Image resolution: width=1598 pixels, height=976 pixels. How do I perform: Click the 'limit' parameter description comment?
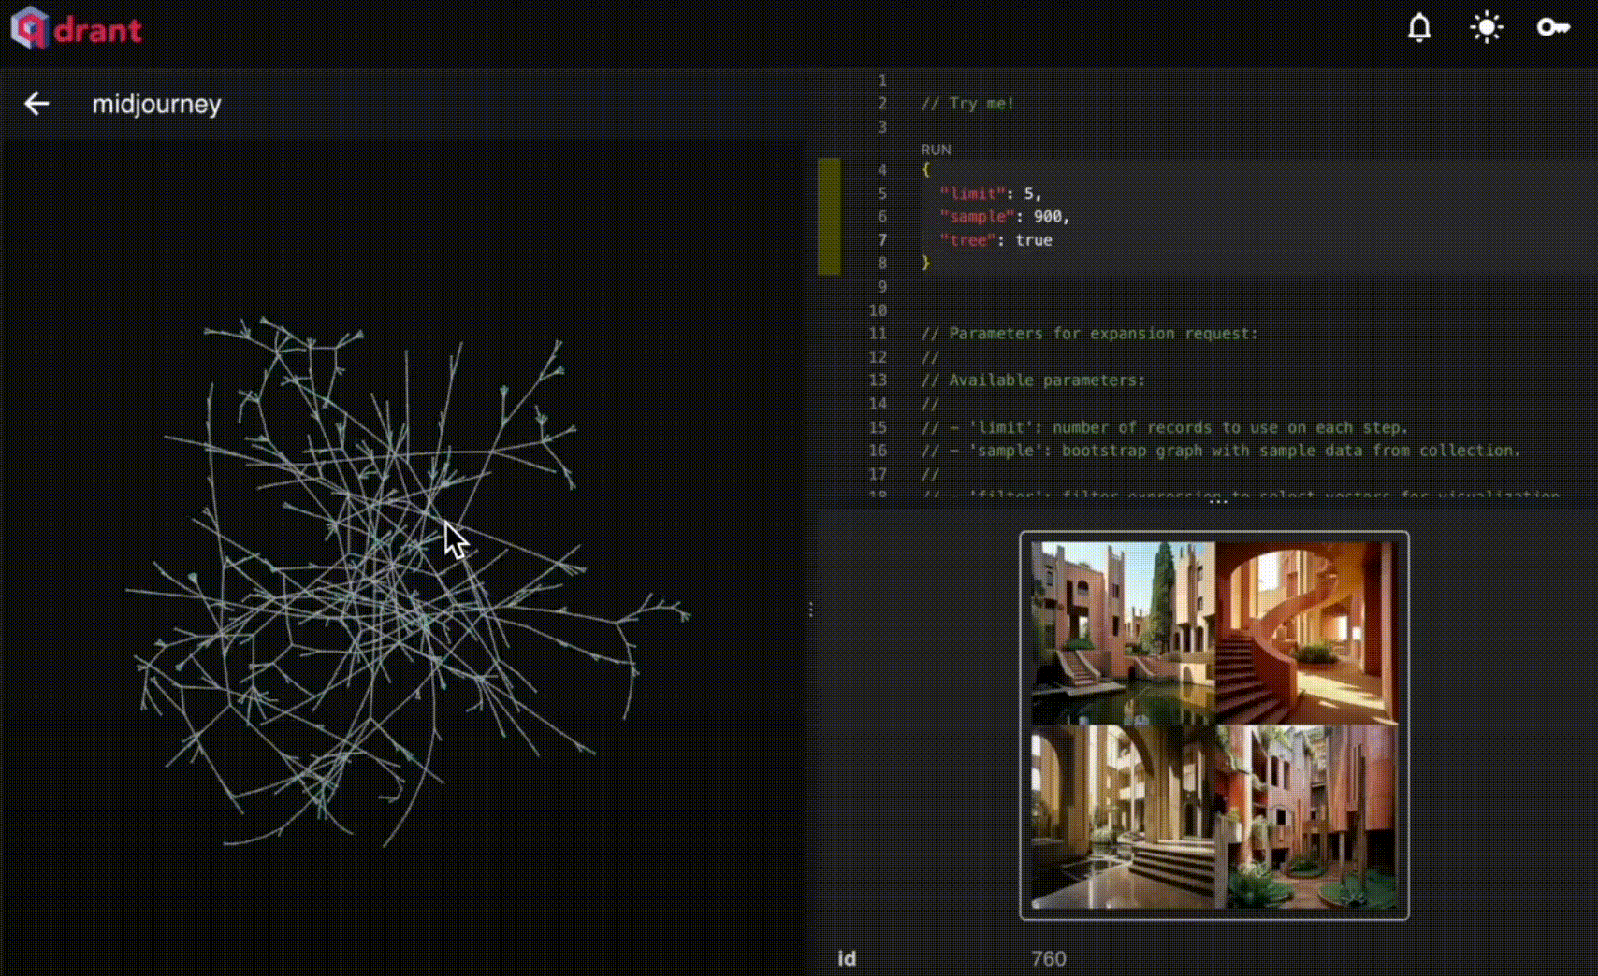1165,427
